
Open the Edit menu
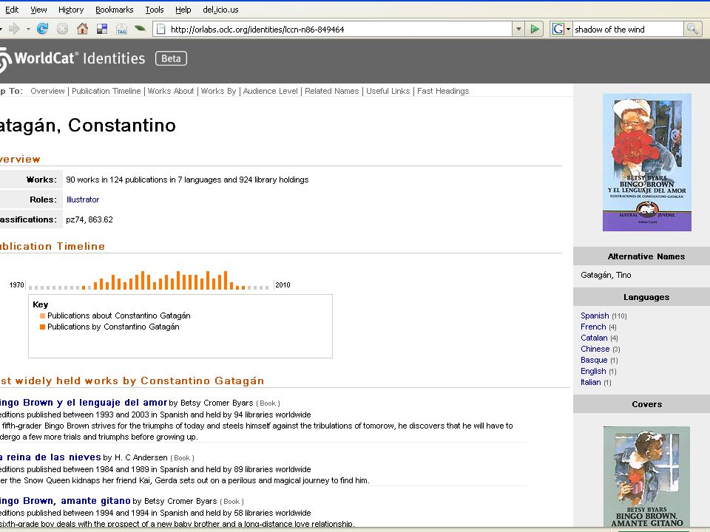(12, 10)
